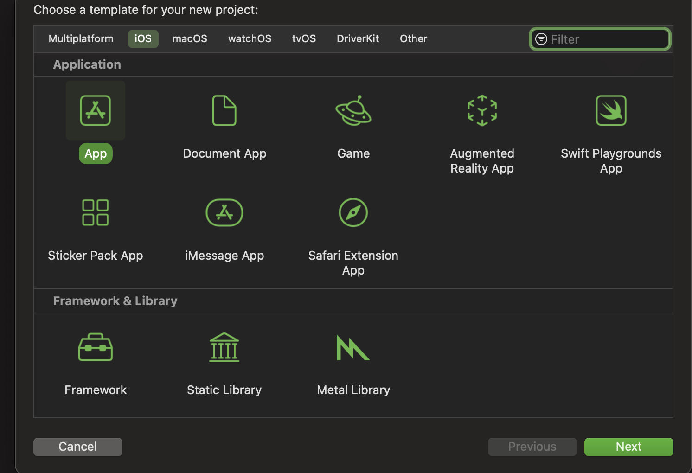This screenshot has height=473, width=692.
Task: Click the filter icon in the search field
Action: click(541, 39)
